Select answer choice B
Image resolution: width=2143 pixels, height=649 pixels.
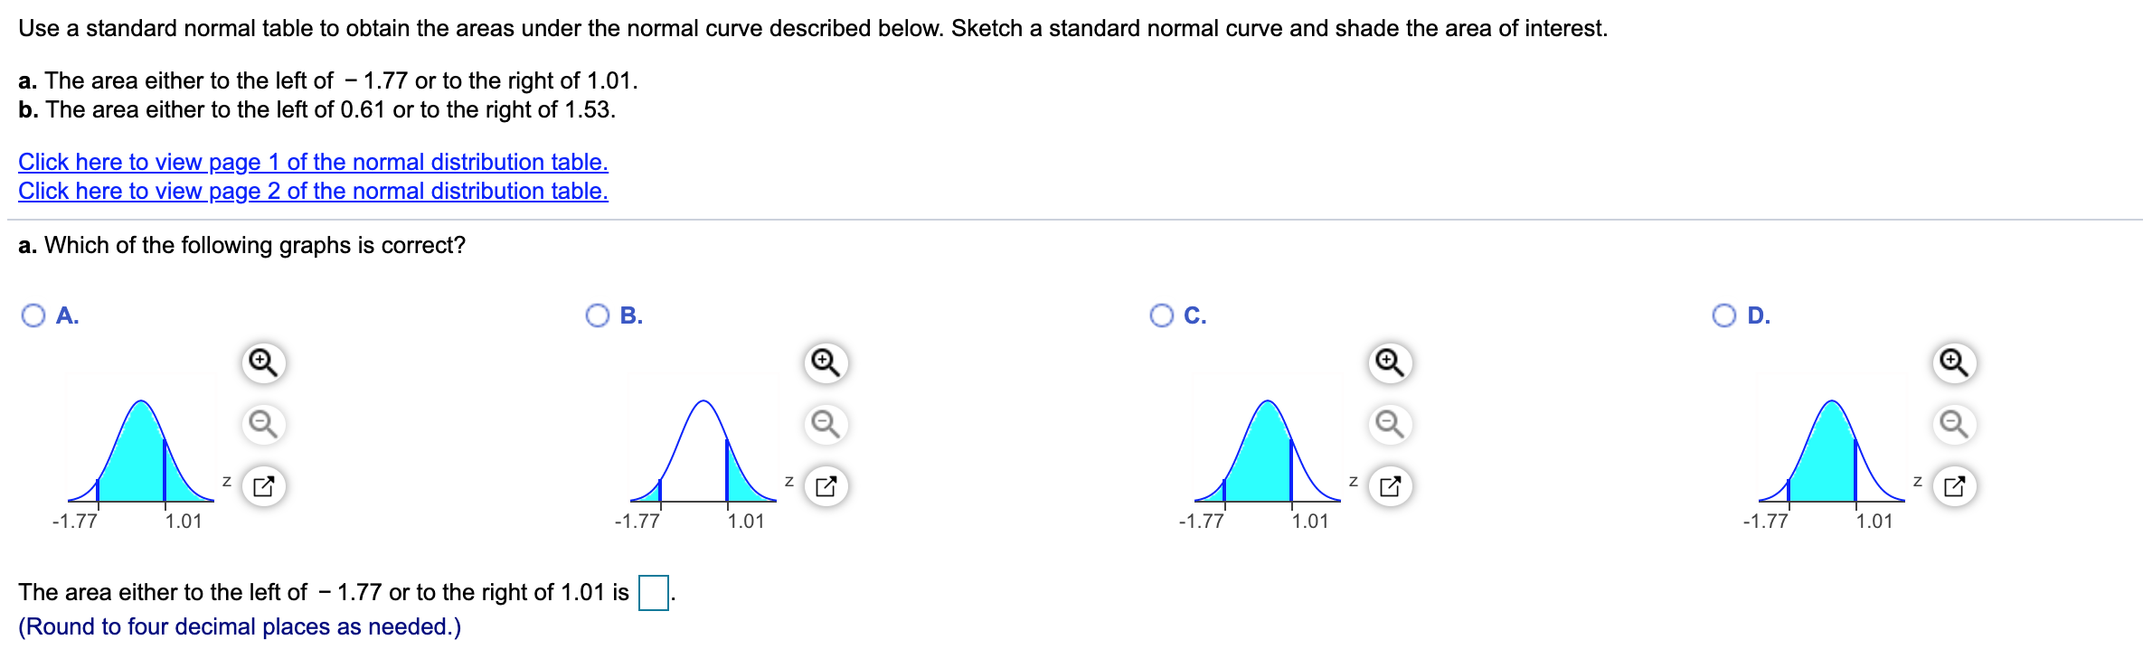pyautogui.click(x=598, y=315)
